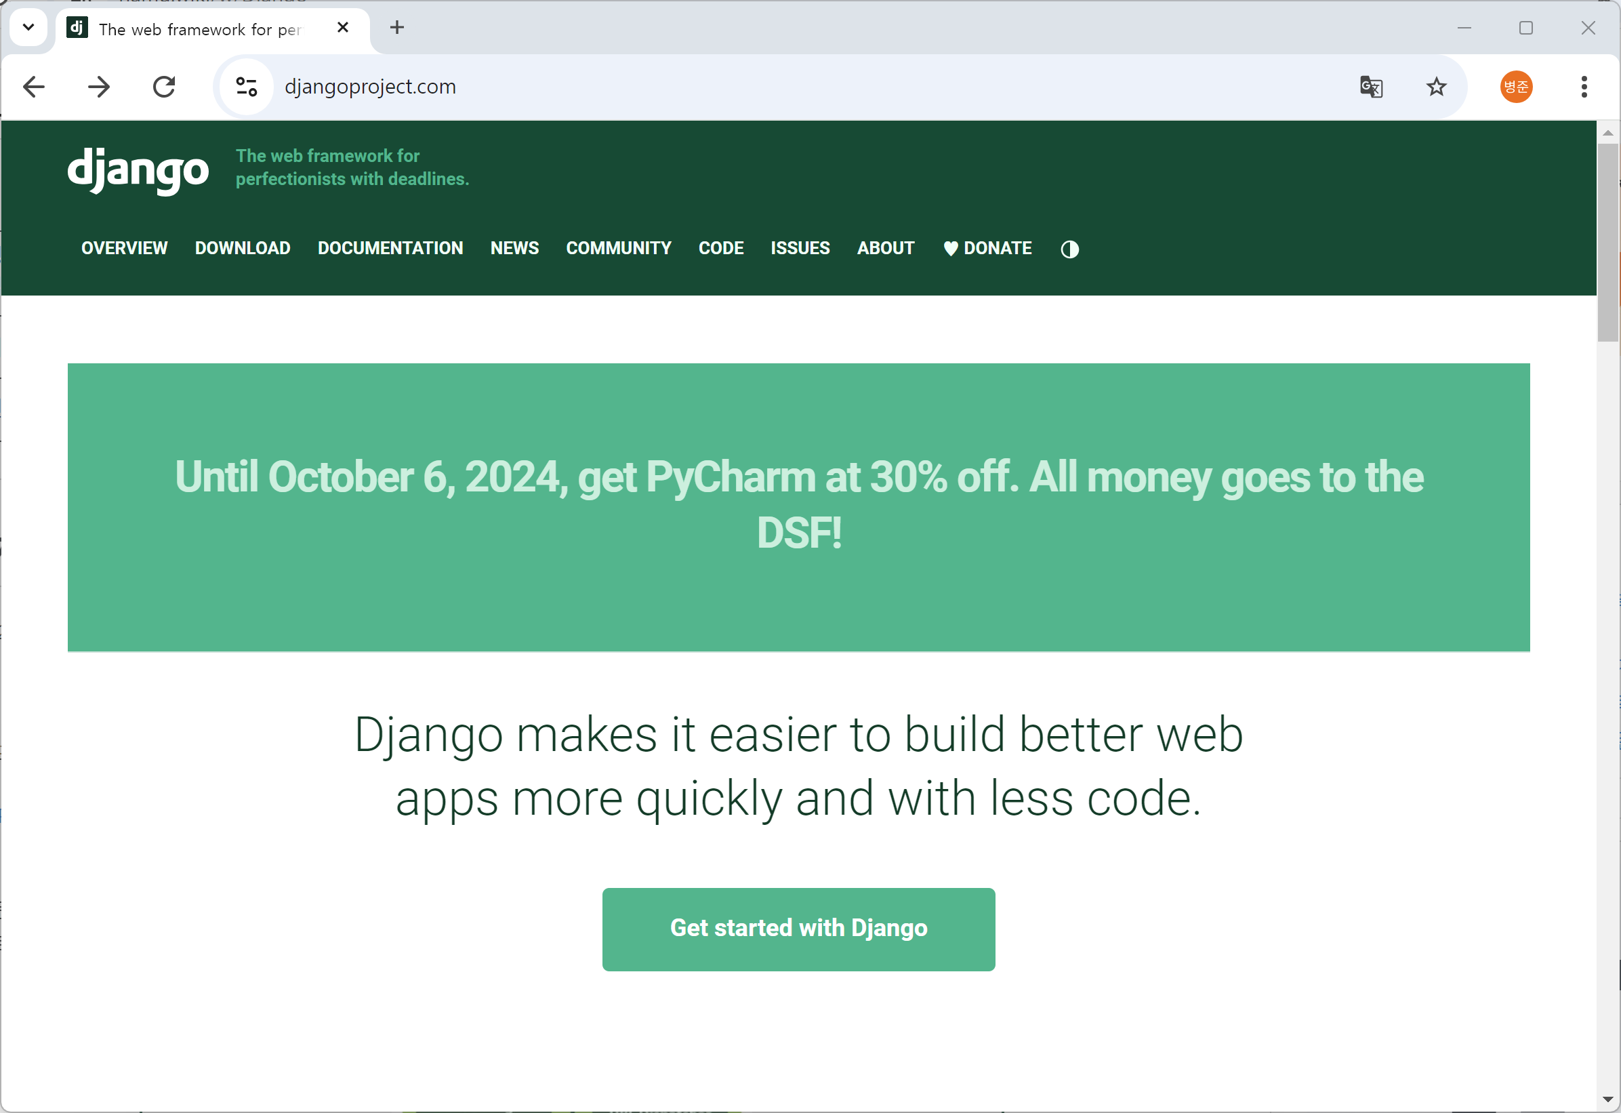The height and width of the screenshot is (1113, 1621).
Task: Click the PyCharm 30% off banner
Action: coord(798,505)
